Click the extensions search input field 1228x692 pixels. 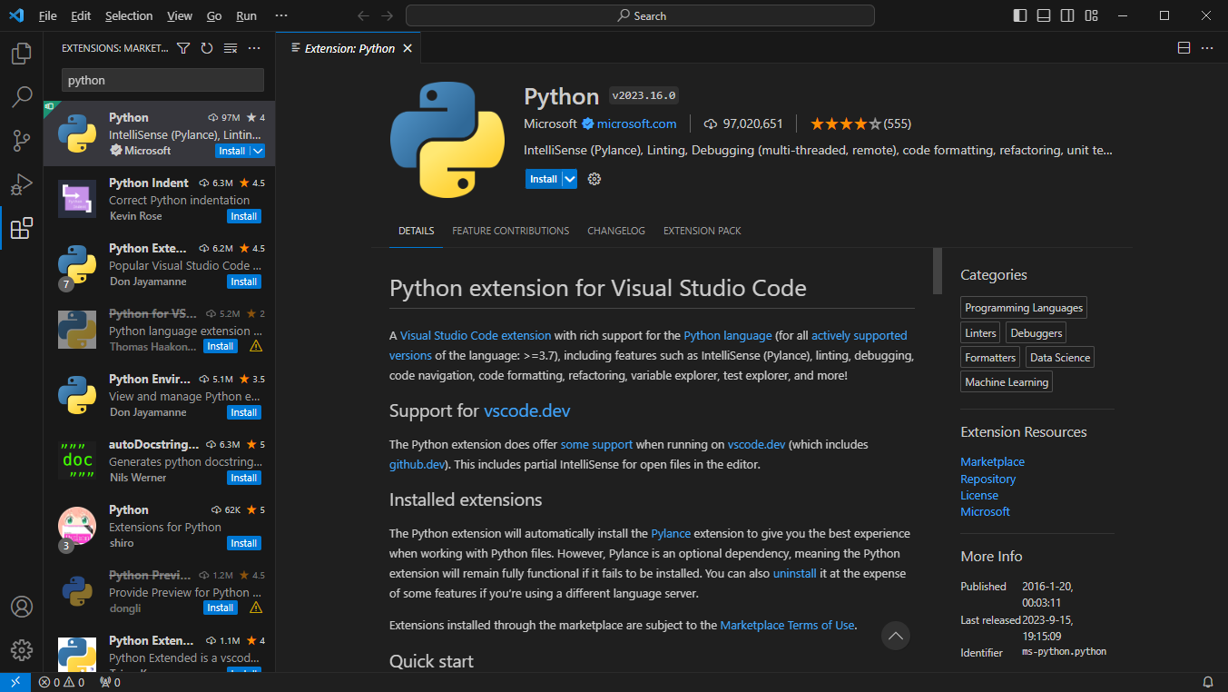162,80
